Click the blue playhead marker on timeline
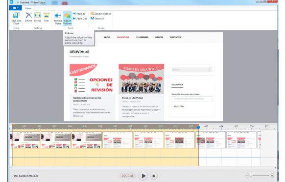This screenshot has width=285, height=182. point(198,127)
